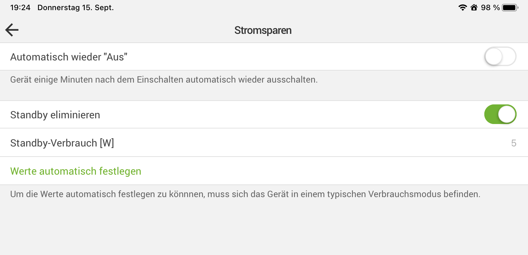
Task: Click the Stromsparen page title
Action: click(263, 30)
